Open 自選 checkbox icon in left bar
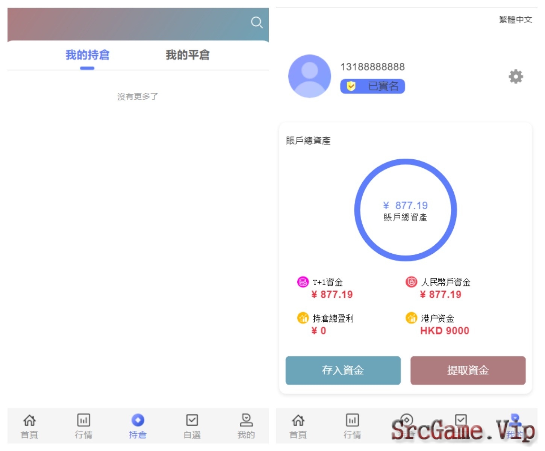545x451 pixels. [x=192, y=420]
